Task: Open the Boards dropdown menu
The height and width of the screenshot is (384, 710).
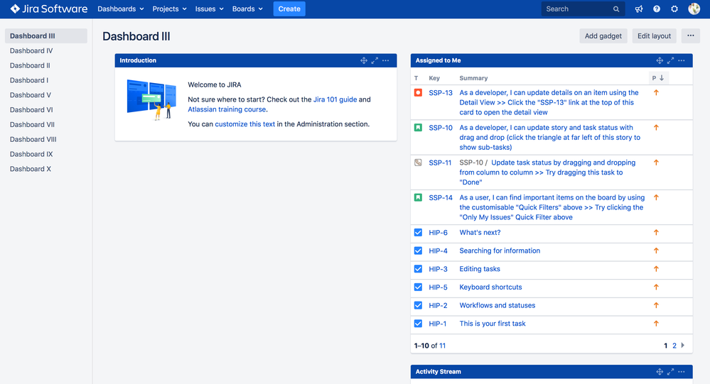Action: pos(247,9)
